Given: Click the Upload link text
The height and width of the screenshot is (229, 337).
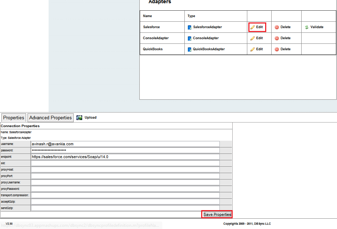Looking at the screenshot, I should (x=90, y=118).
